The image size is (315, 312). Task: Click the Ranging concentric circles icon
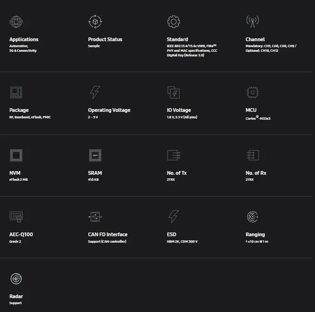click(x=253, y=217)
